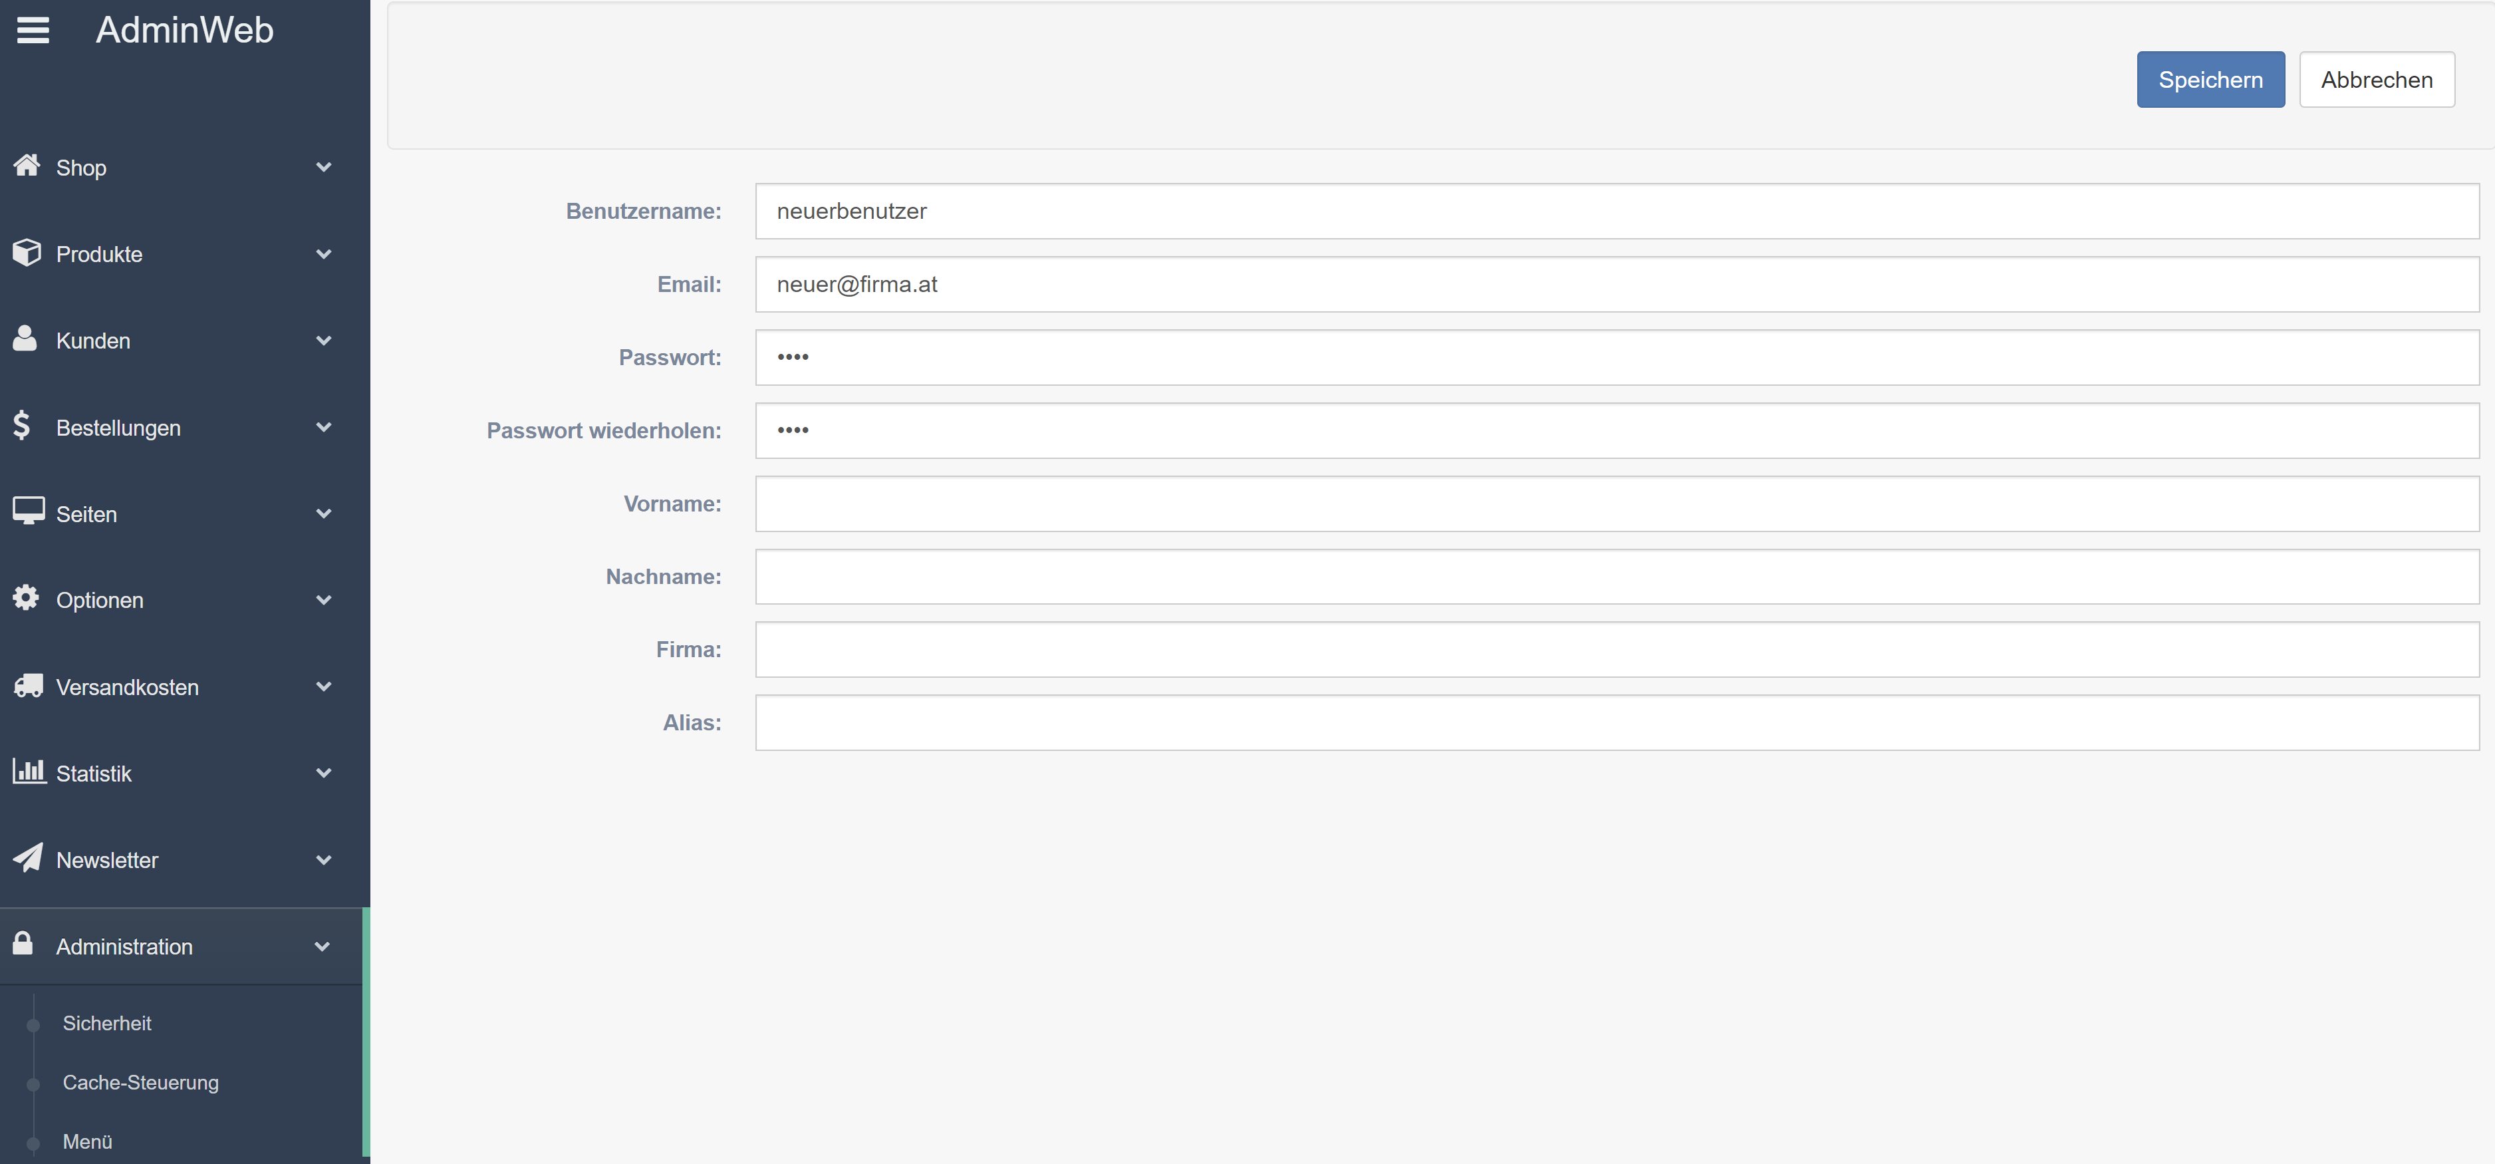Image resolution: width=2495 pixels, height=1164 pixels.
Task: Click the Speichern button
Action: [2210, 79]
